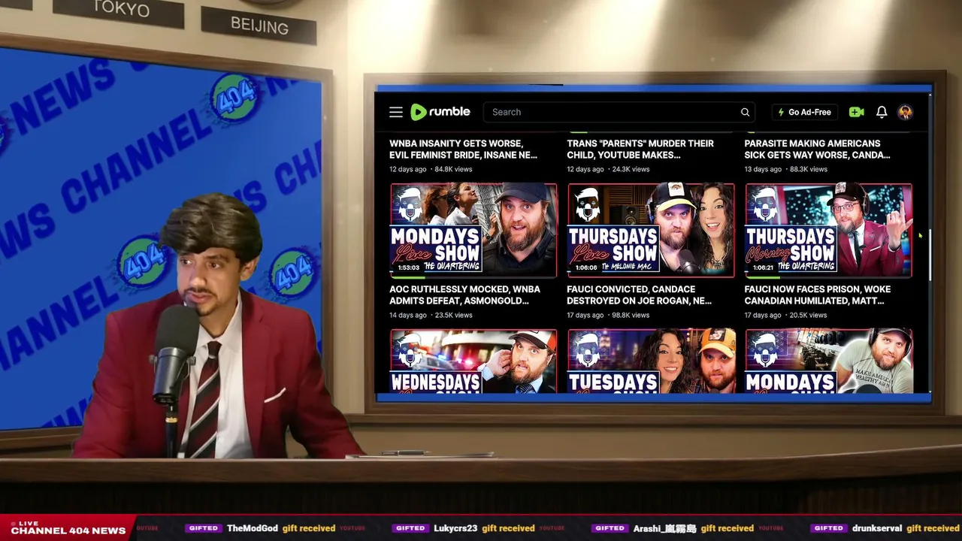Open the green upload camera icon
Viewport: 962px width, 541px height.
[x=856, y=112]
